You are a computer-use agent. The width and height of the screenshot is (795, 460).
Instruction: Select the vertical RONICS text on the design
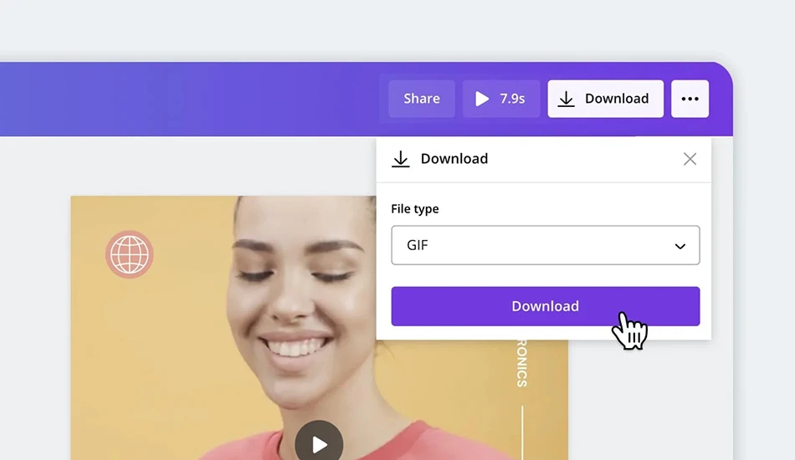[x=521, y=363]
